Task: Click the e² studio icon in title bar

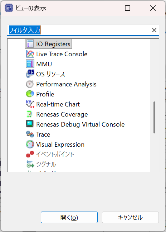Action: pyautogui.click(x=9, y=8)
